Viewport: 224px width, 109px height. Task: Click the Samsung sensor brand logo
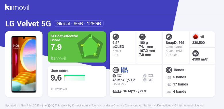click(x=124, y=70)
